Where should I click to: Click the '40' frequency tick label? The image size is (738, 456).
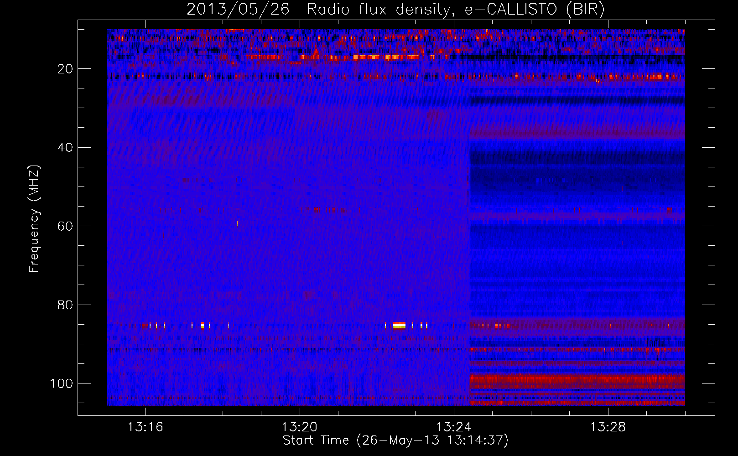[66, 147]
